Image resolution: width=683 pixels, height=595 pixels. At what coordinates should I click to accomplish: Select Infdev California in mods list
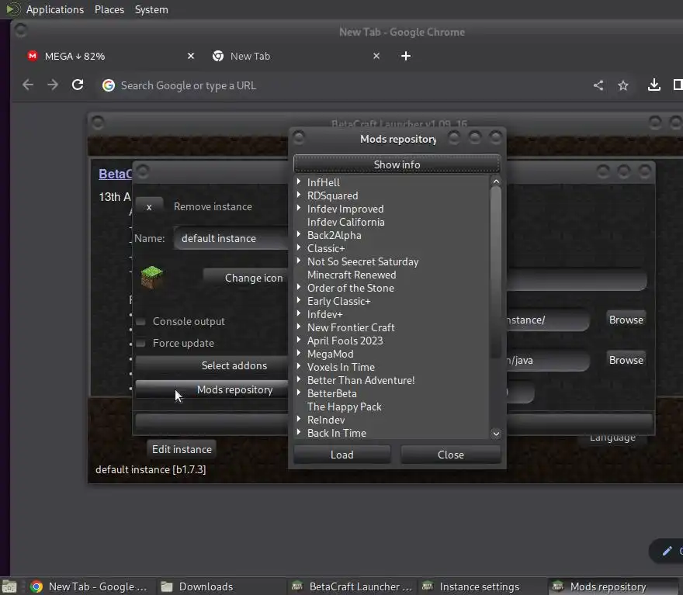(346, 222)
